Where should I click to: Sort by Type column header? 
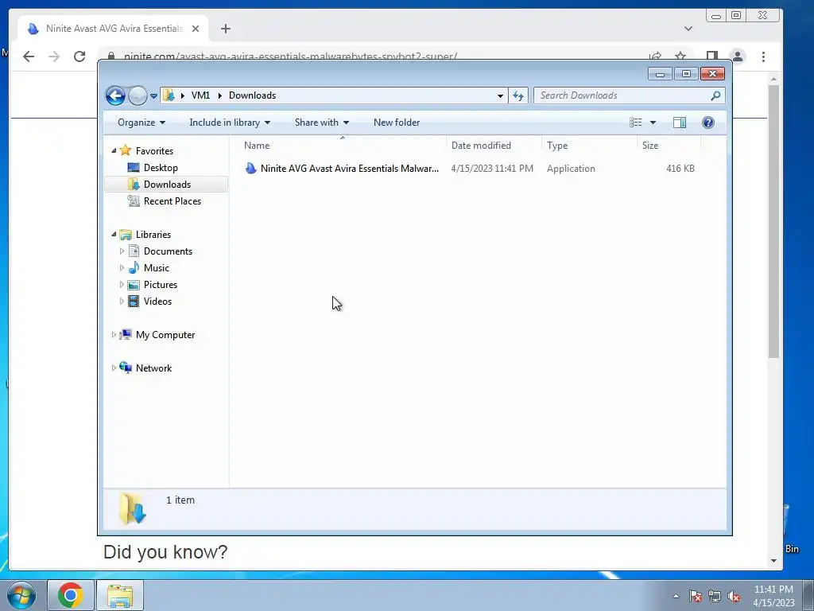tap(589, 146)
